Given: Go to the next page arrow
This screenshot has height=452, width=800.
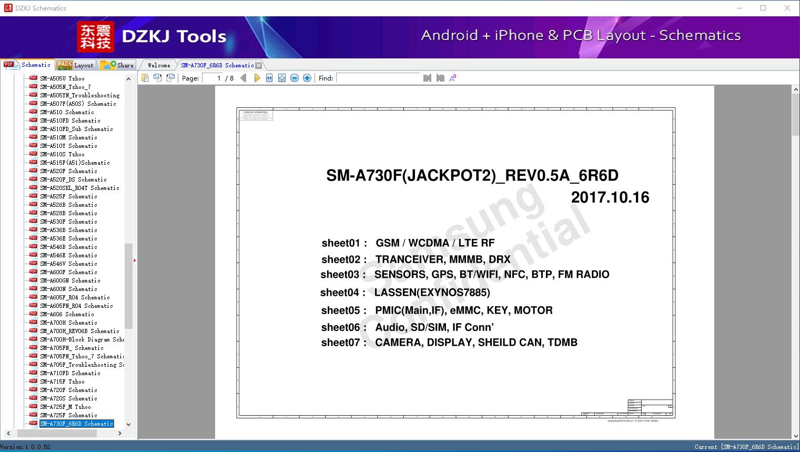Looking at the screenshot, I should tap(257, 78).
